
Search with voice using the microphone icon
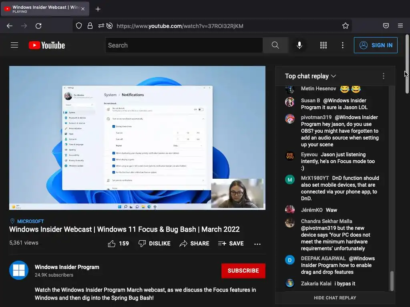299,45
